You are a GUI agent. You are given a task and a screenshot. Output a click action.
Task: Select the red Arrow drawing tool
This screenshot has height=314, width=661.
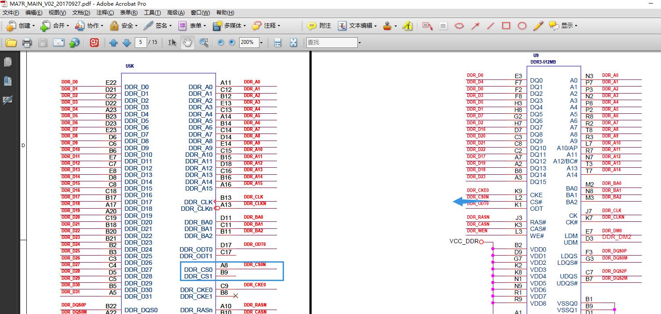click(475, 25)
